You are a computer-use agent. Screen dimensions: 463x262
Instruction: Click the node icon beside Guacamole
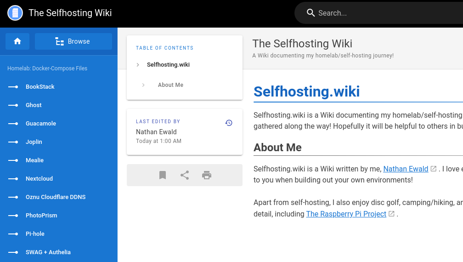coord(13,124)
